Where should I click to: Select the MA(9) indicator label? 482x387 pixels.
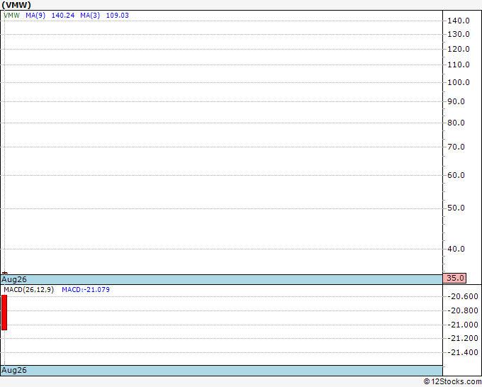pos(35,16)
